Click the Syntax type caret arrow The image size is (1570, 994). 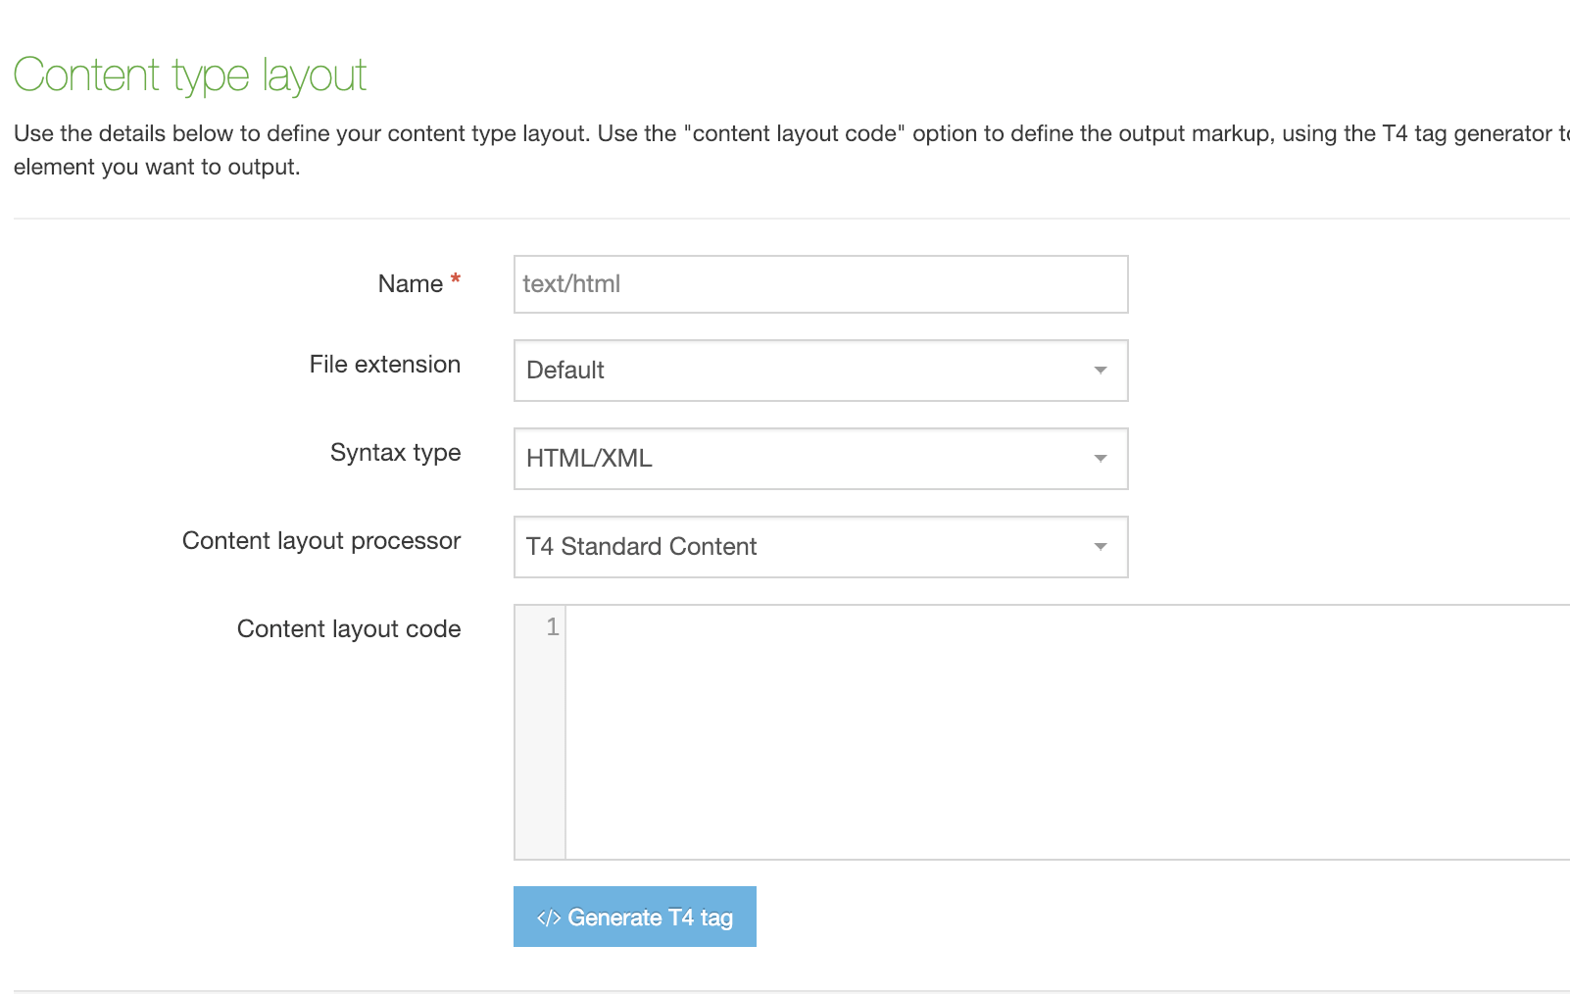[1100, 459]
